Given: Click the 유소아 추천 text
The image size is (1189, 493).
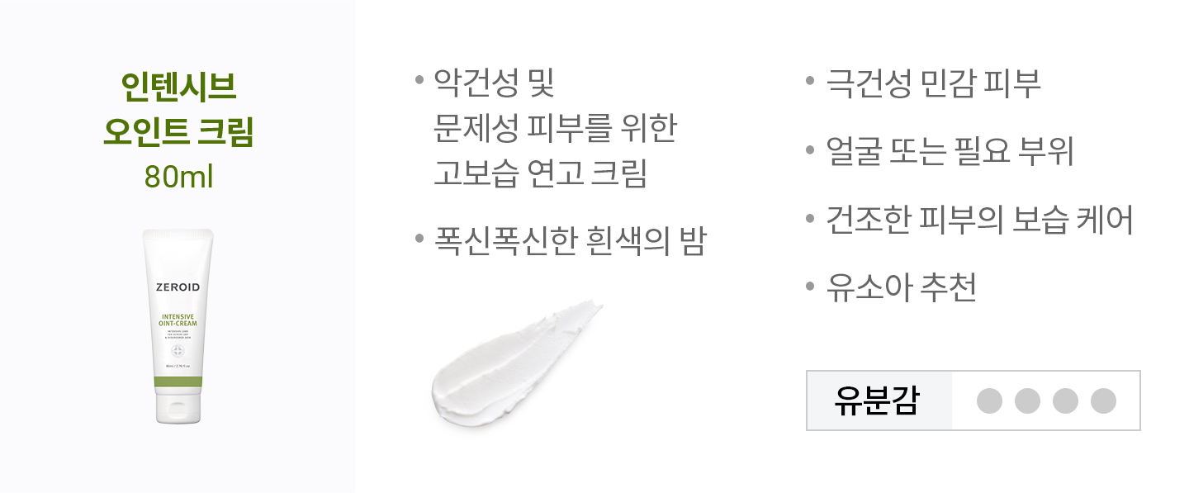Looking at the screenshot, I should pos(902,288).
